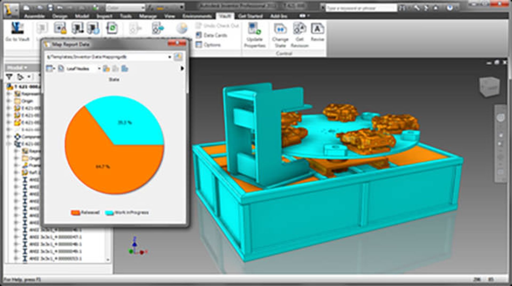The image size is (512, 286).
Task: Click the search keyword input field
Action: coord(360,8)
